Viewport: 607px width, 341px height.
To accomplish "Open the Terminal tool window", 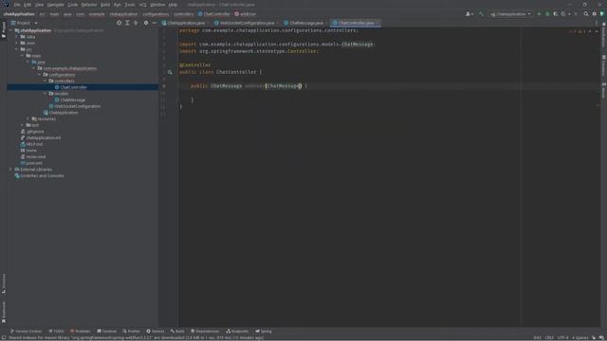I will (x=106, y=332).
